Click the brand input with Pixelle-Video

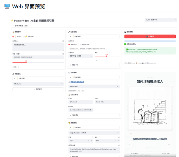(x=107, y=102)
